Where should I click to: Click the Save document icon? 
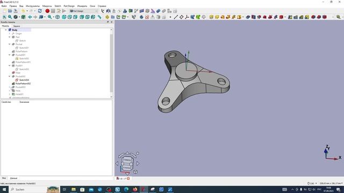(16, 11)
